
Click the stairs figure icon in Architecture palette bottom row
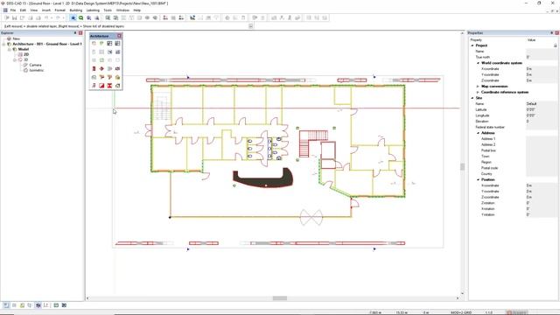[x=94, y=86]
